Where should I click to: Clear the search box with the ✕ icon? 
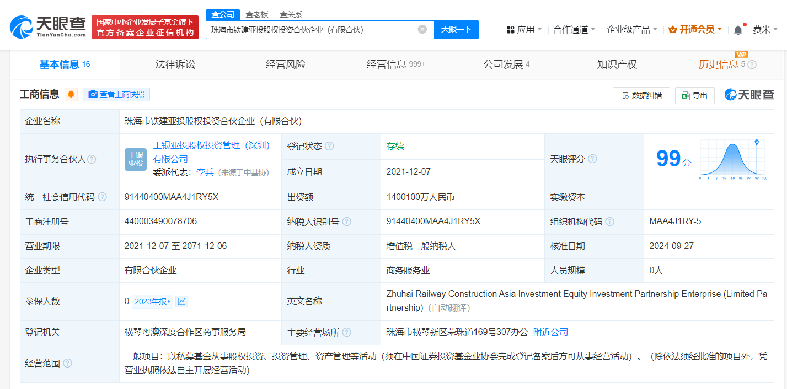click(423, 29)
